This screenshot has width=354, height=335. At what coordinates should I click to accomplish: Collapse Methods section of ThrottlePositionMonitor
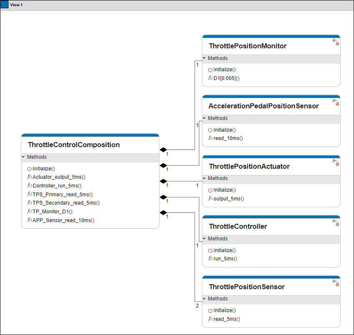(x=205, y=59)
